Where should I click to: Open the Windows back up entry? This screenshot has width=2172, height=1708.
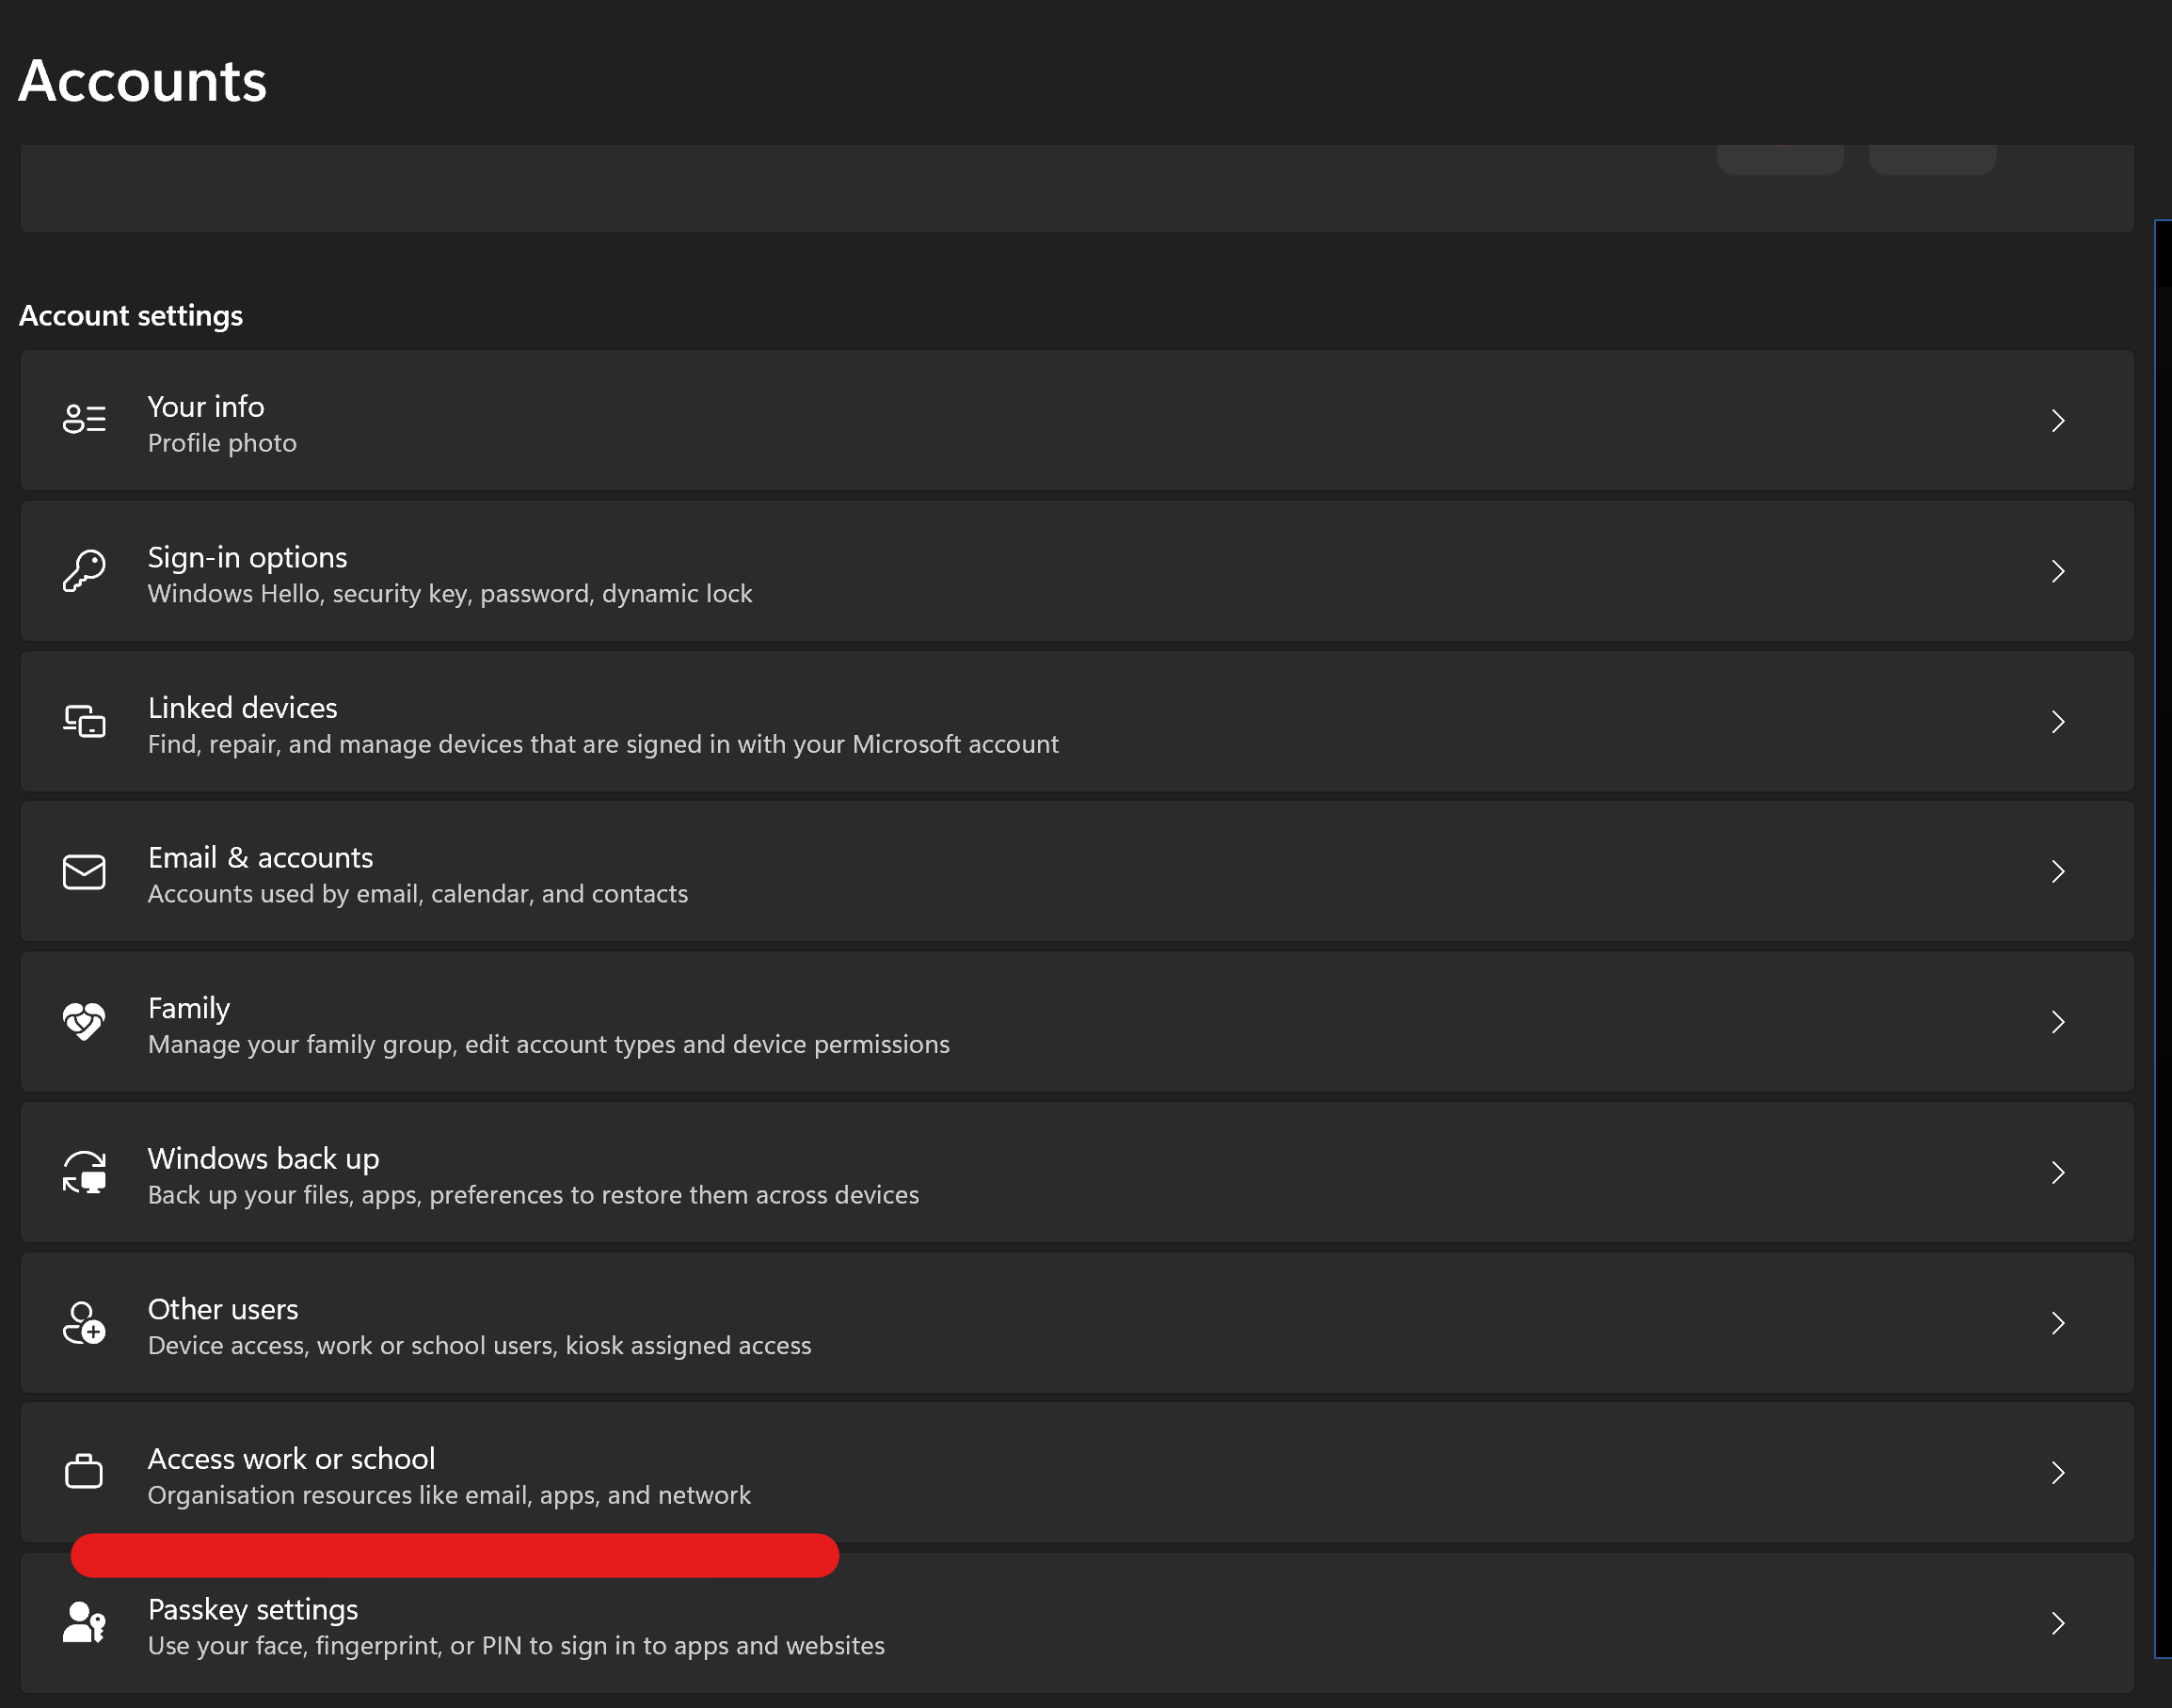click(x=1077, y=1172)
